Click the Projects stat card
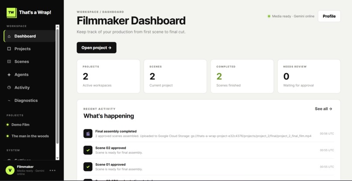Viewport: 352px width, 181px height. tap(108, 76)
